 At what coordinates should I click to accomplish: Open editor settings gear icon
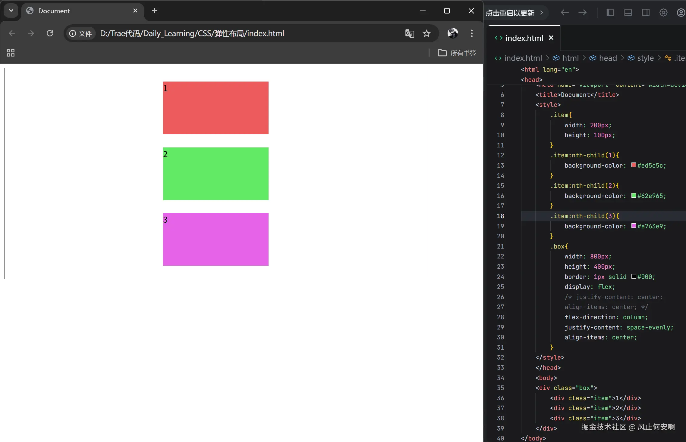pyautogui.click(x=663, y=13)
